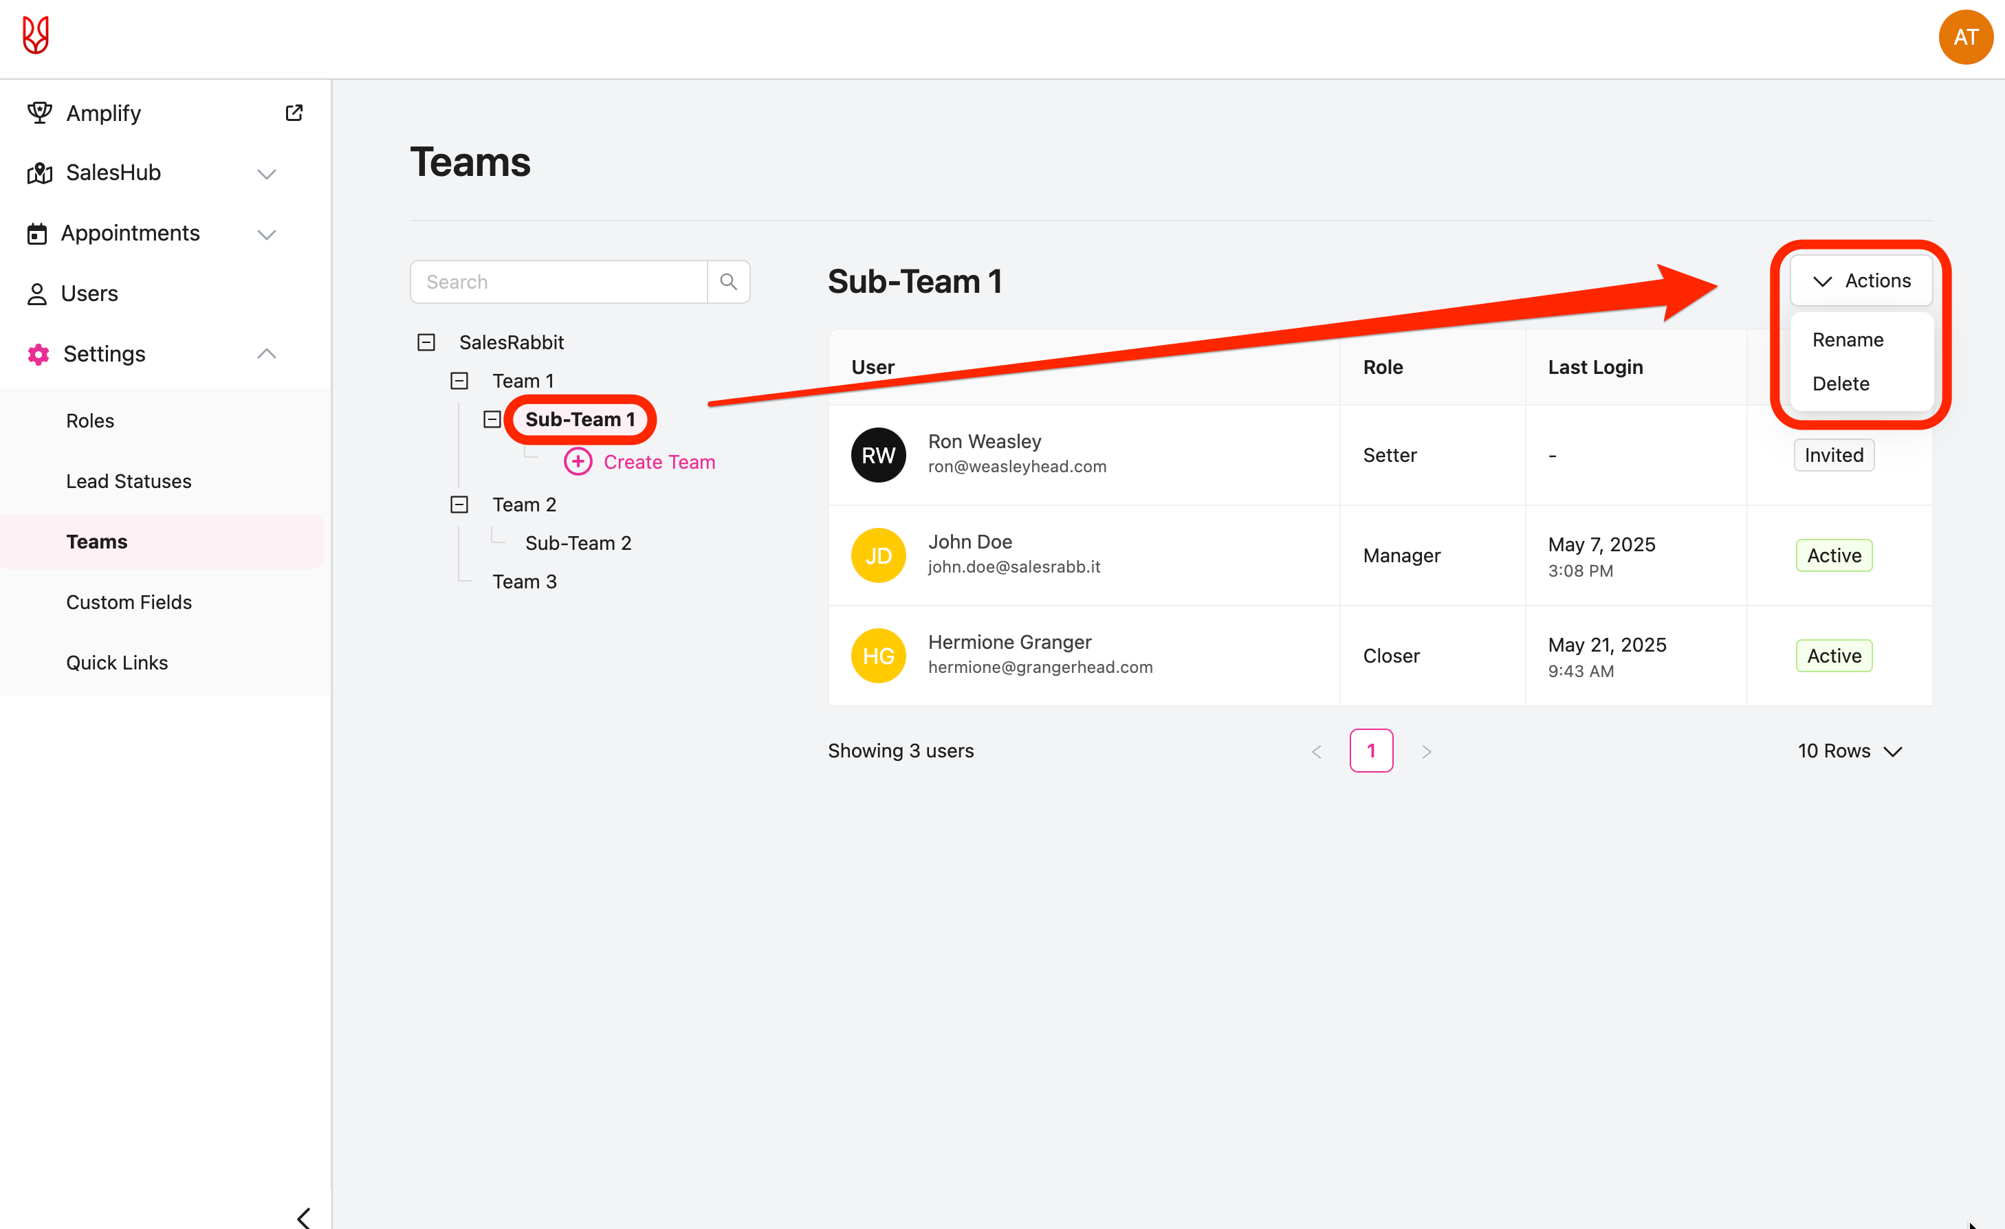Click the SalesRabbit logo icon
Screen dimensions: 2005x1229
36,36
